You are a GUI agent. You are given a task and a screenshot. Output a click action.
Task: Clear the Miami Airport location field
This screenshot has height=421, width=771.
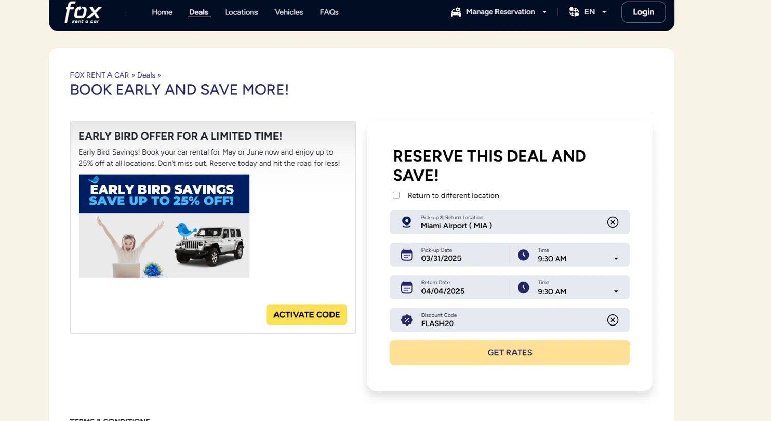(612, 222)
